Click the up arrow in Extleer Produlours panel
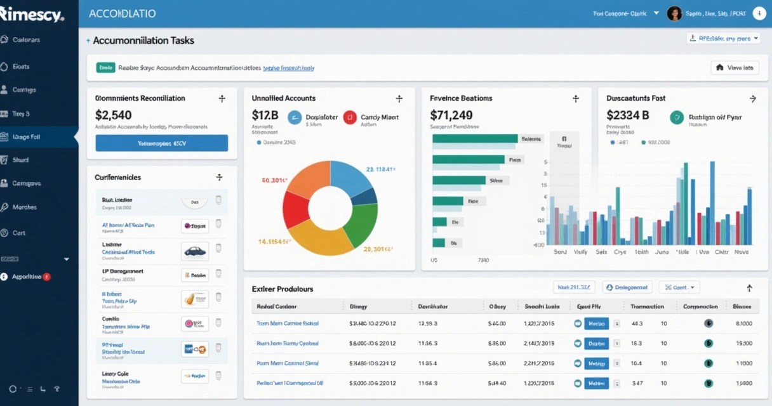Viewport: 772px width, 406px height. 749,288
